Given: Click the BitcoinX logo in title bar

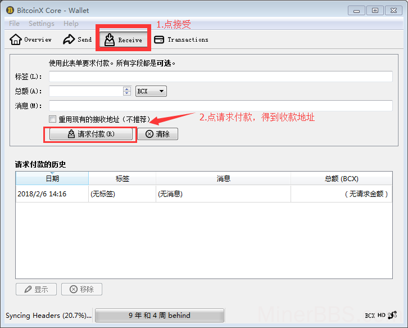Looking at the screenshot, I should 10,11.
